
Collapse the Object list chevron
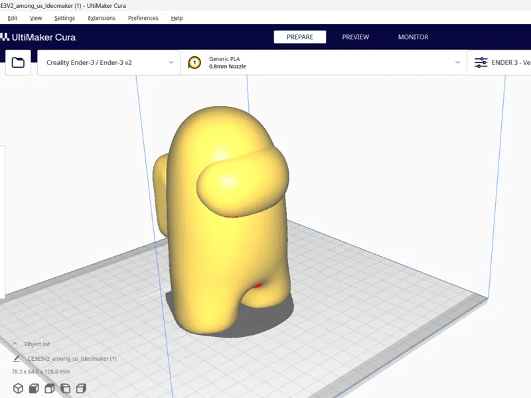(x=15, y=344)
